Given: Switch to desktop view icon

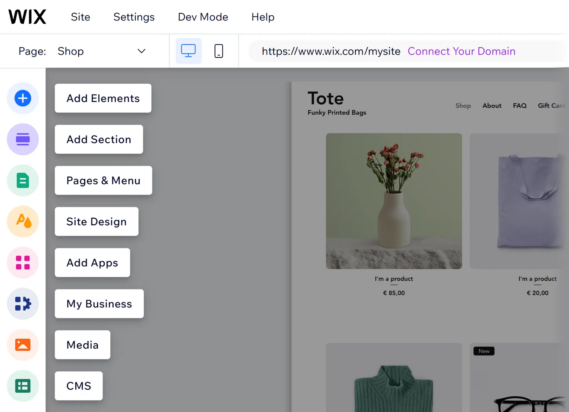Looking at the screenshot, I should coord(188,51).
